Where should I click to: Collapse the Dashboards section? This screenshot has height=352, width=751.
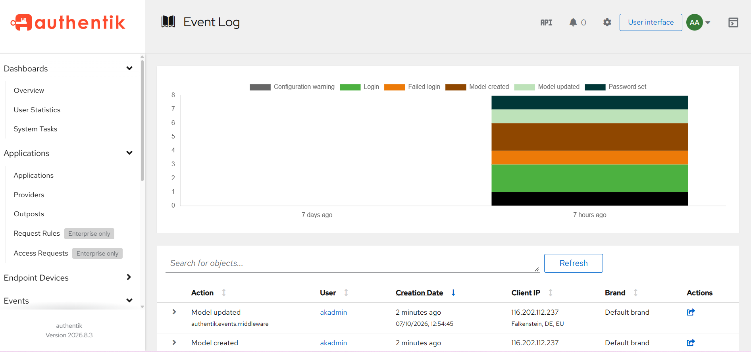129,68
